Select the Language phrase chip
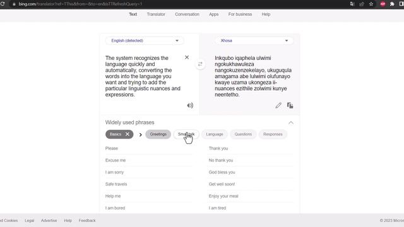This screenshot has width=404, height=227. [215, 134]
